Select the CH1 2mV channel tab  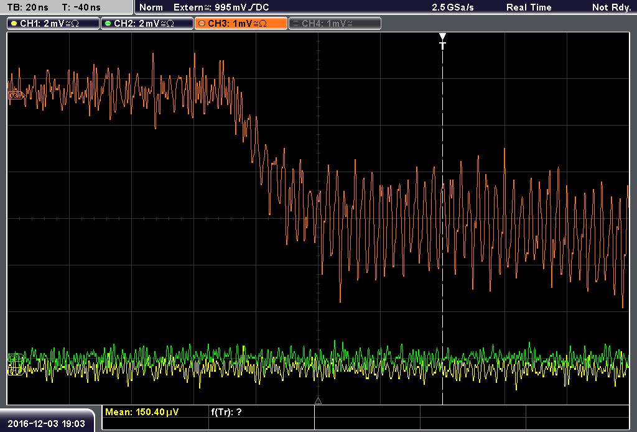click(53, 23)
